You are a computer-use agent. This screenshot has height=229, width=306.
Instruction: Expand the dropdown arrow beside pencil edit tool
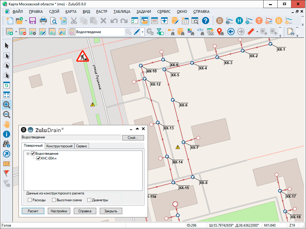(x=143, y=32)
